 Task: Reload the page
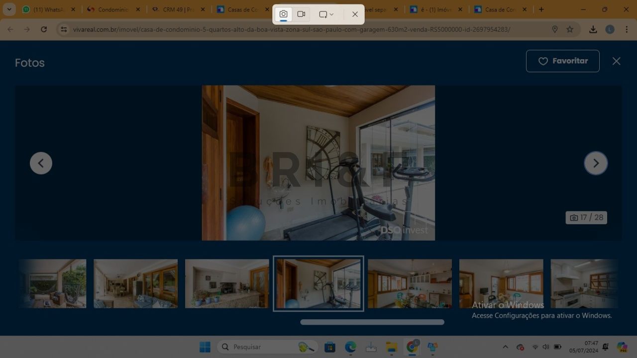pos(44,29)
